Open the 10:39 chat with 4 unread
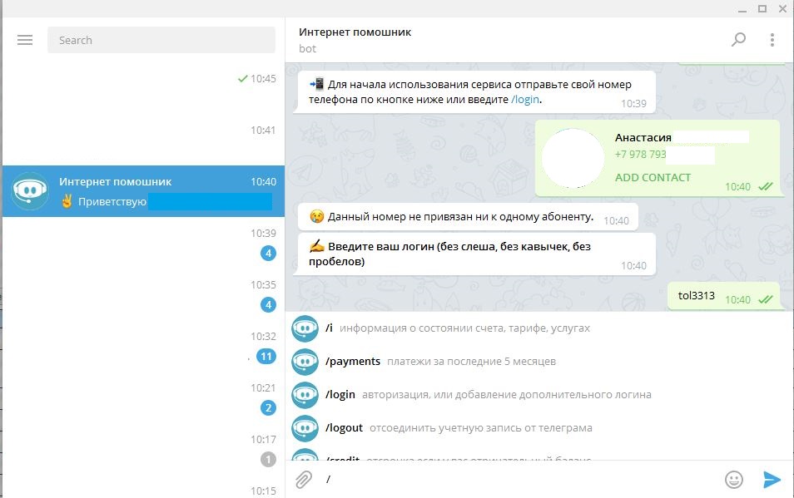Viewport: 794px width, 498px height. pyautogui.click(x=143, y=243)
